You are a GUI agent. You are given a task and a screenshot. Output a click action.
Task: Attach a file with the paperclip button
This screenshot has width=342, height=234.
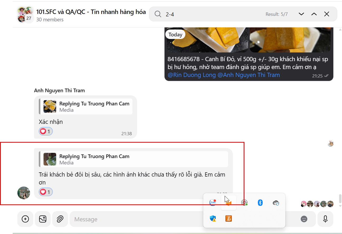point(60,219)
